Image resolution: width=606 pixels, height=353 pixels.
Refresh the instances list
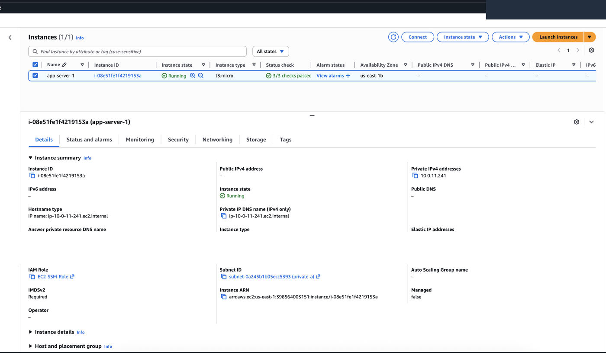click(x=393, y=37)
